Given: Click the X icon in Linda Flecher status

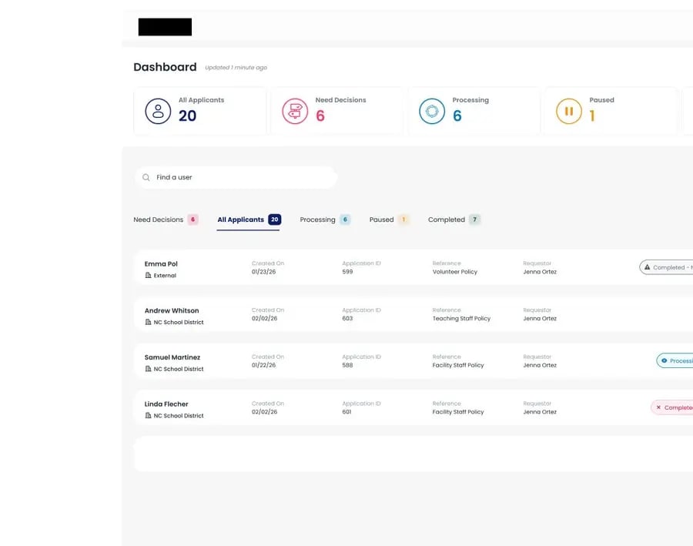Looking at the screenshot, I should tap(658, 407).
